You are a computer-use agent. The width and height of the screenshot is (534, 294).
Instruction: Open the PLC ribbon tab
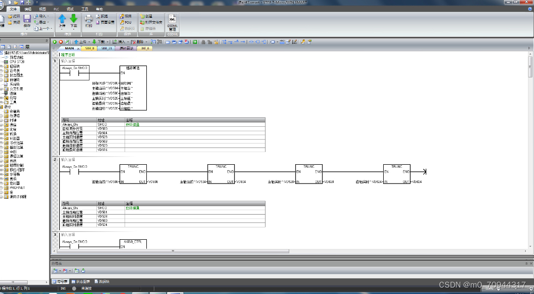click(x=56, y=9)
